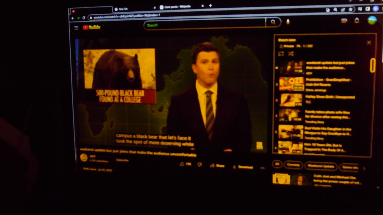Click the Share button
This screenshot has height=215, width=383.
pos(217,166)
